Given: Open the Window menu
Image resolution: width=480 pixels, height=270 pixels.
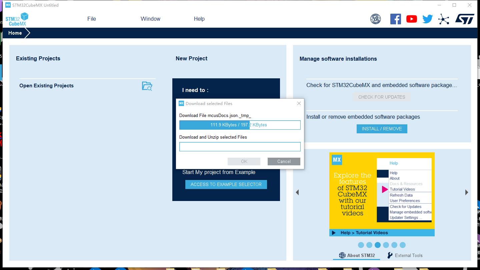Looking at the screenshot, I should pyautogui.click(x=151, y=19).
